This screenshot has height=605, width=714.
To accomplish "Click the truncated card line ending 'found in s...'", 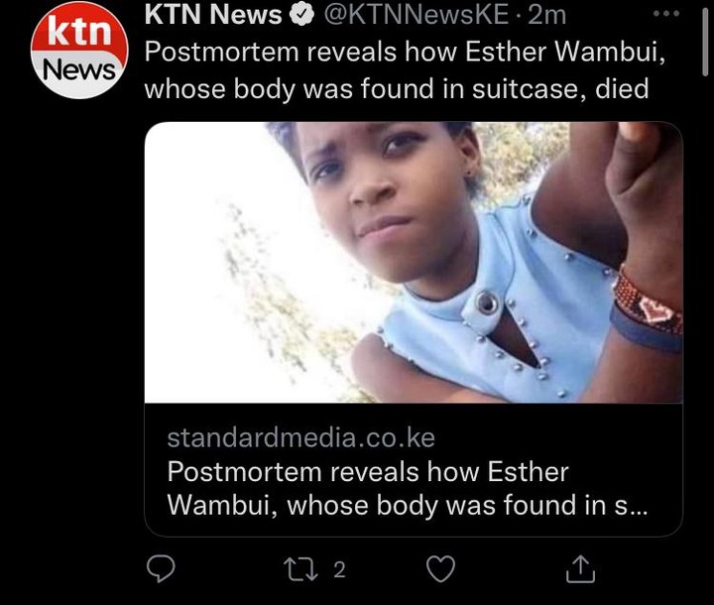I will [x=408, y=506].
